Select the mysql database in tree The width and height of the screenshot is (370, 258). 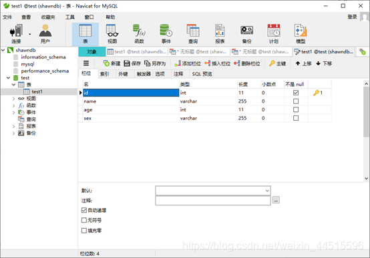pos(27,64)
